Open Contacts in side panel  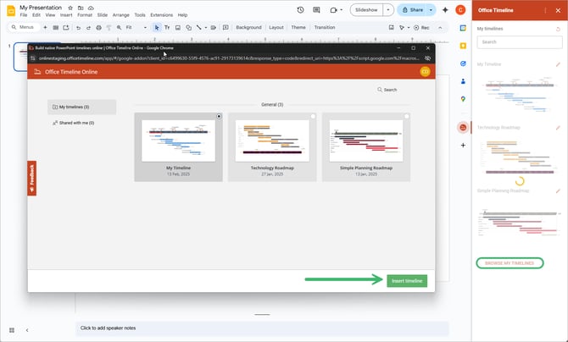click(x=463, y=81)
